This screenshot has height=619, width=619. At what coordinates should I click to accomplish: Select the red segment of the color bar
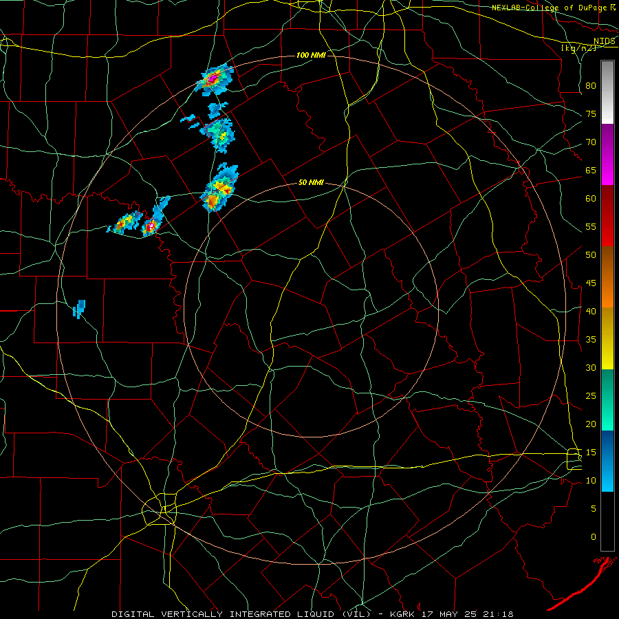point(607,216)
